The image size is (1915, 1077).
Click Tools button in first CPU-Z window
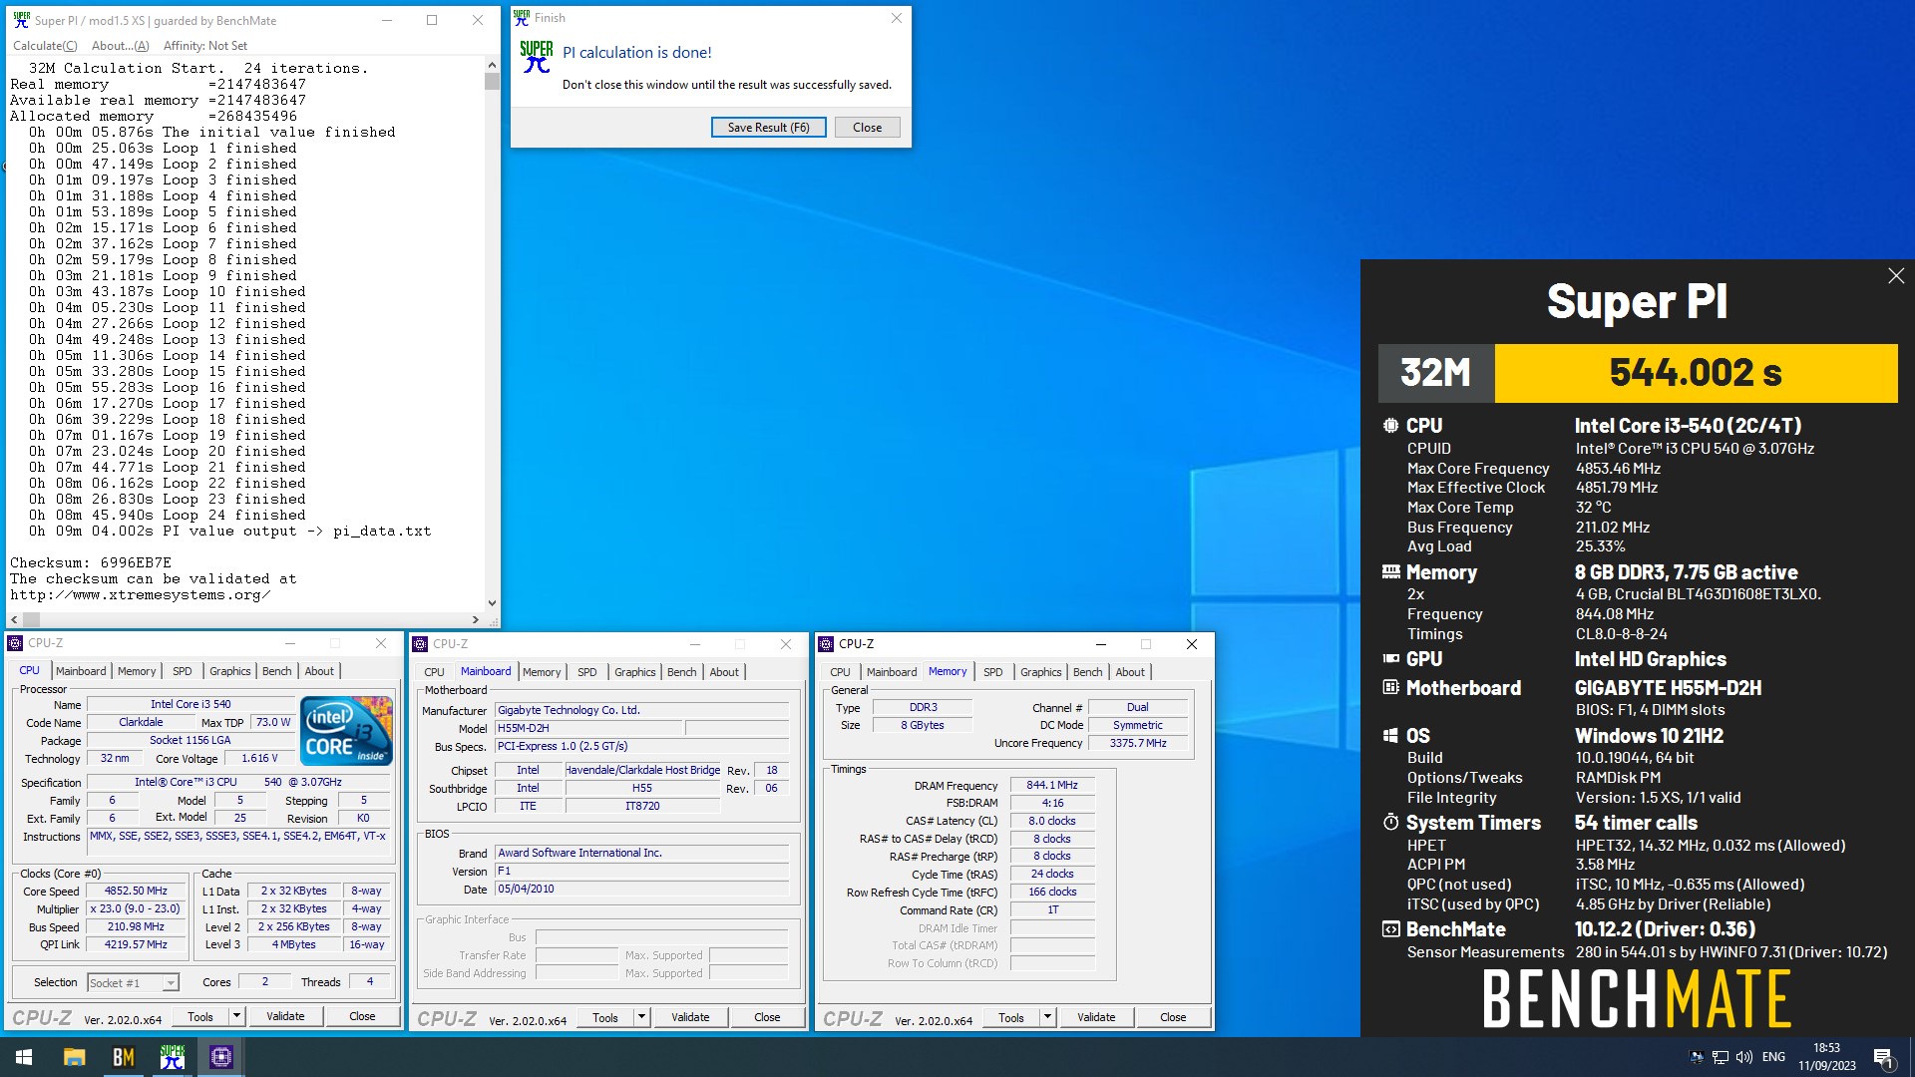(200, 1016)
